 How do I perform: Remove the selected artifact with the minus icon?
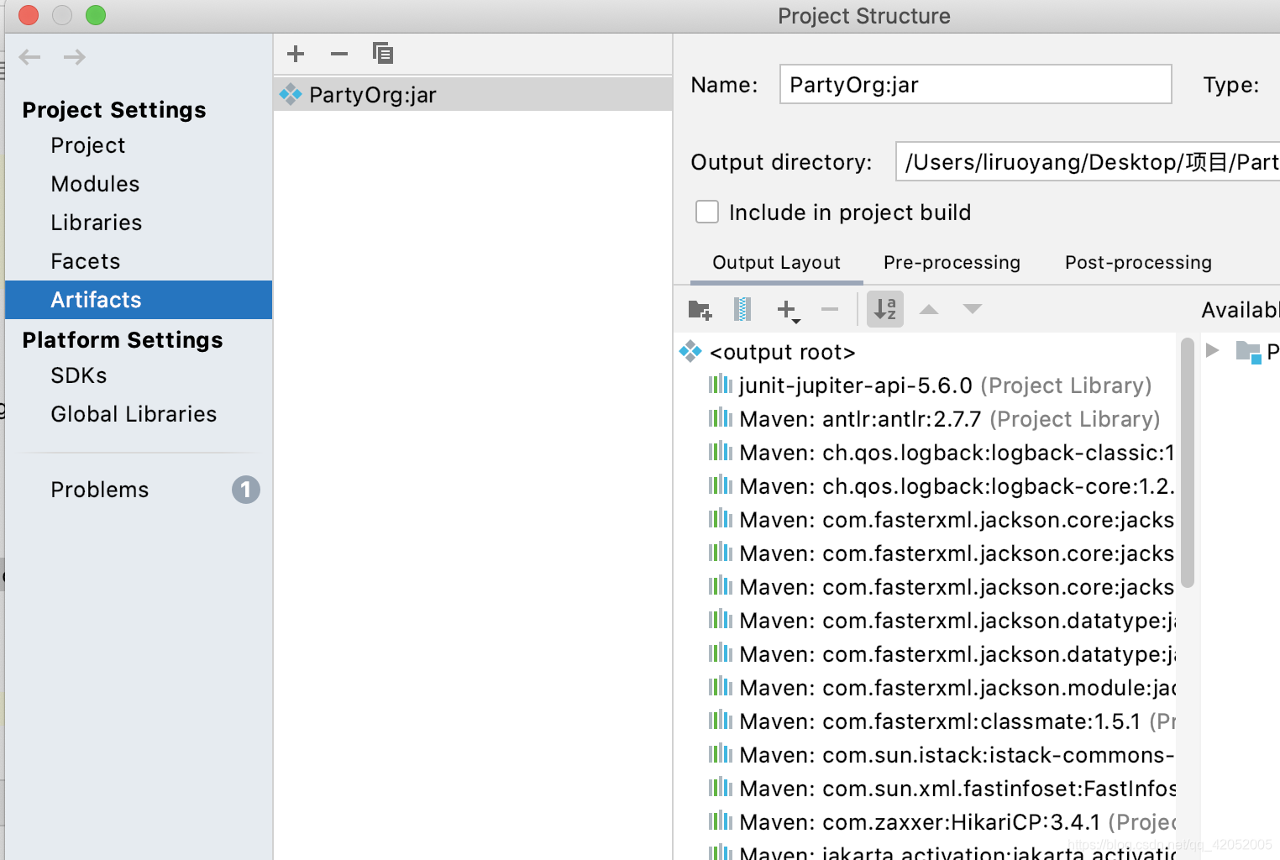pyautogui.click(x=339, y=54)
